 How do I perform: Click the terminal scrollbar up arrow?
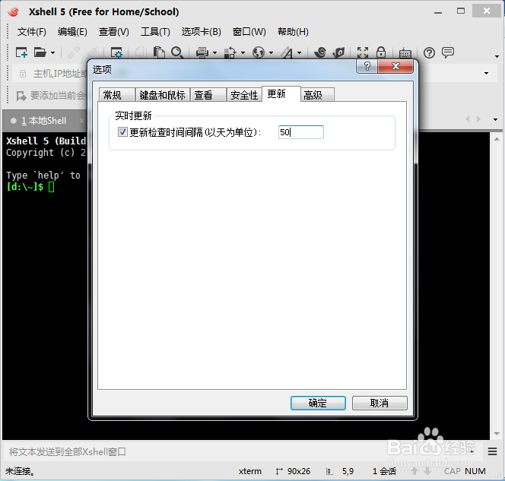pyautogui.click(x=497, y=139)
